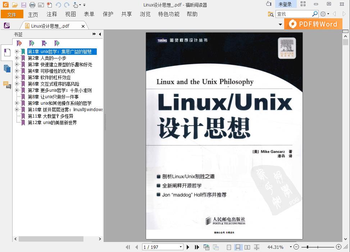Click the previous view icon in status bar
The image size is (350, 252).
206,247
